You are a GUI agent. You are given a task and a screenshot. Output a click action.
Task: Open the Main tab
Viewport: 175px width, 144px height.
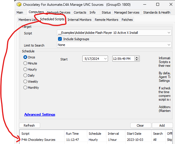(x=20, y=12)
